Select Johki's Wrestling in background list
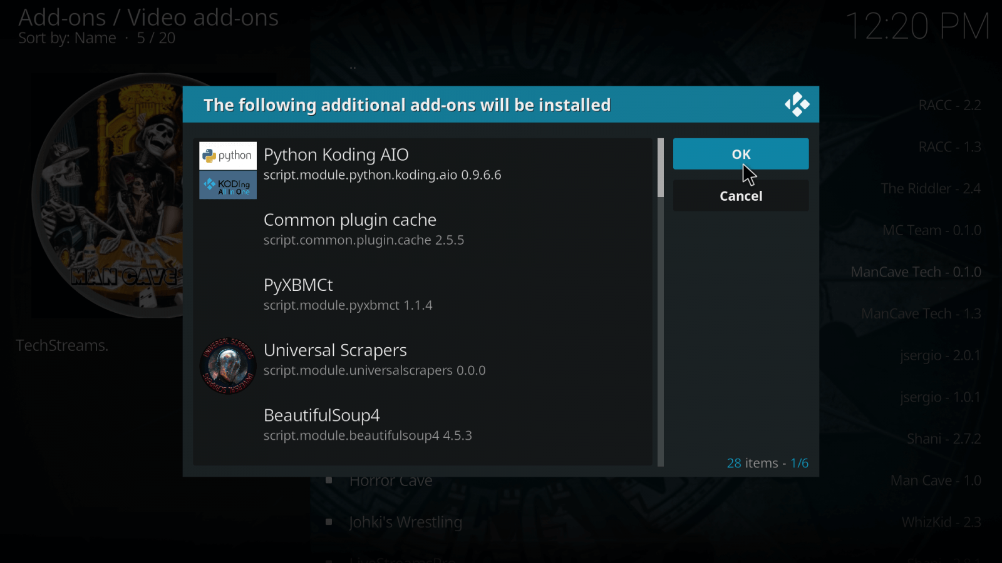This screenshot has height=563, width=1002. click(406, 522)
